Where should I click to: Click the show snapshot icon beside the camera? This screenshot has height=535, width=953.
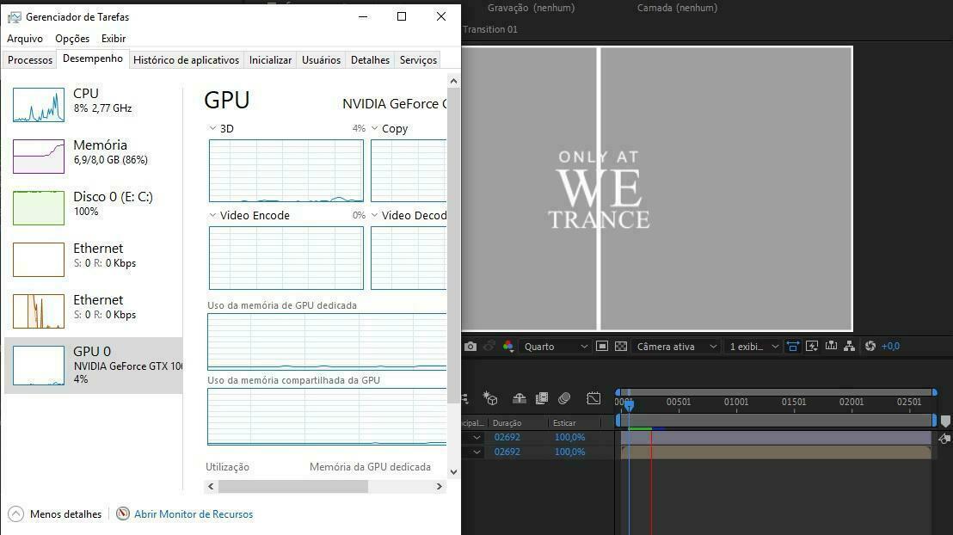tap(489, 347)
